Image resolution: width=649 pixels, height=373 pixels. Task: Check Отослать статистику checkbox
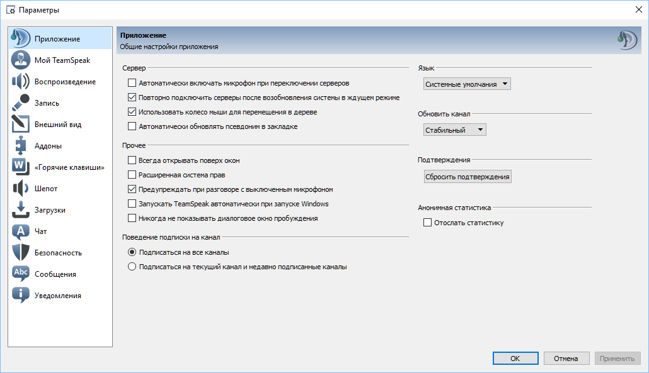(428, 223)
